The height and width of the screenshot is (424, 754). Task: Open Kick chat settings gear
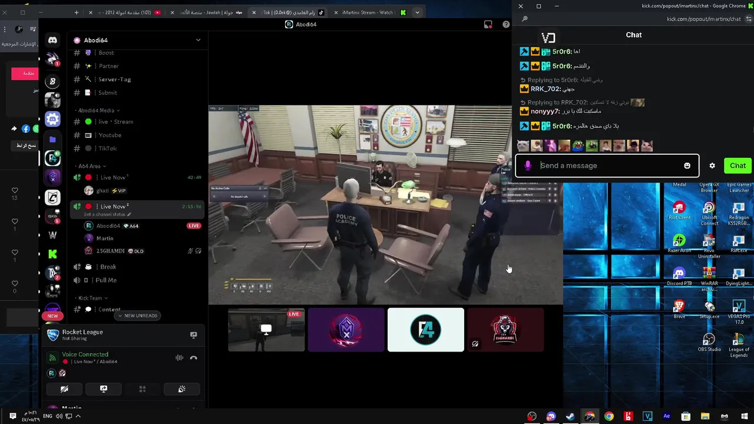tap(712, 165)
